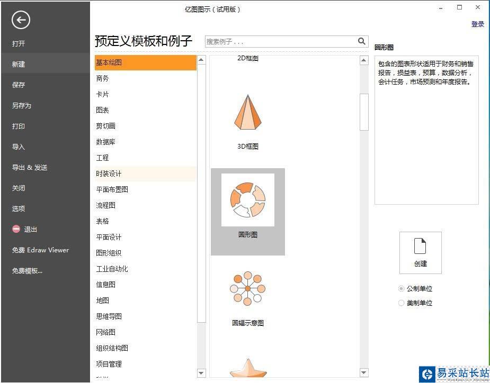490x383 pixels.
Task: Click category list scroll up arrow
Action: [201, 60]
